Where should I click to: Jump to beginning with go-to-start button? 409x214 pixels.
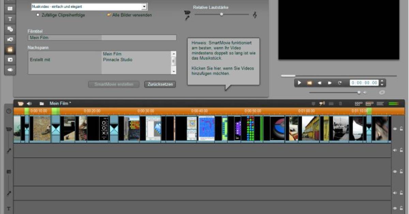(309, 83)
